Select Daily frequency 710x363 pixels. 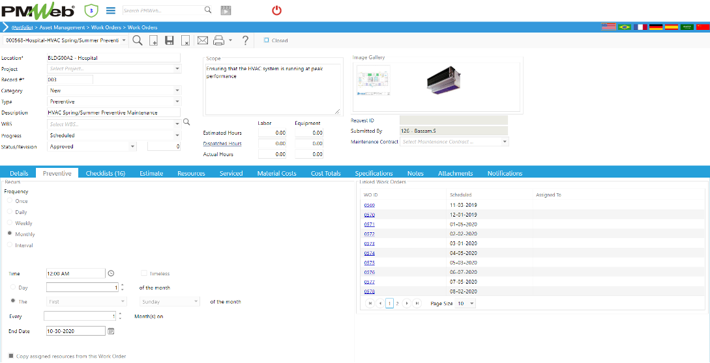10,211
